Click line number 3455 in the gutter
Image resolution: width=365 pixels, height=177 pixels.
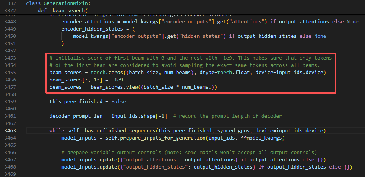pos(10,72)
